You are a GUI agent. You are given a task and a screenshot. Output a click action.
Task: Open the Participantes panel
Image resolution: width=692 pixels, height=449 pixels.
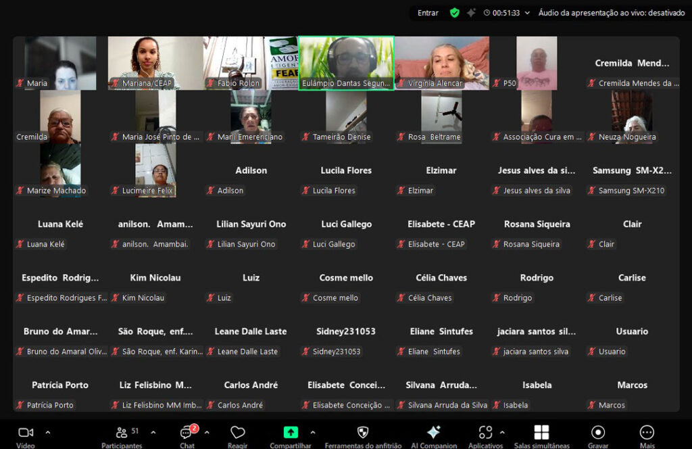point(122,434)
